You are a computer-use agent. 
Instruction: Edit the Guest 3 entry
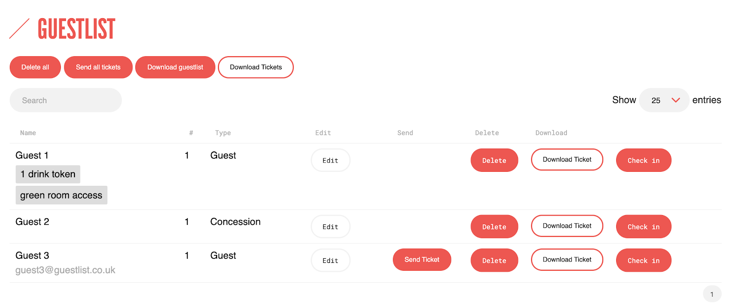[x=330, y=261]
